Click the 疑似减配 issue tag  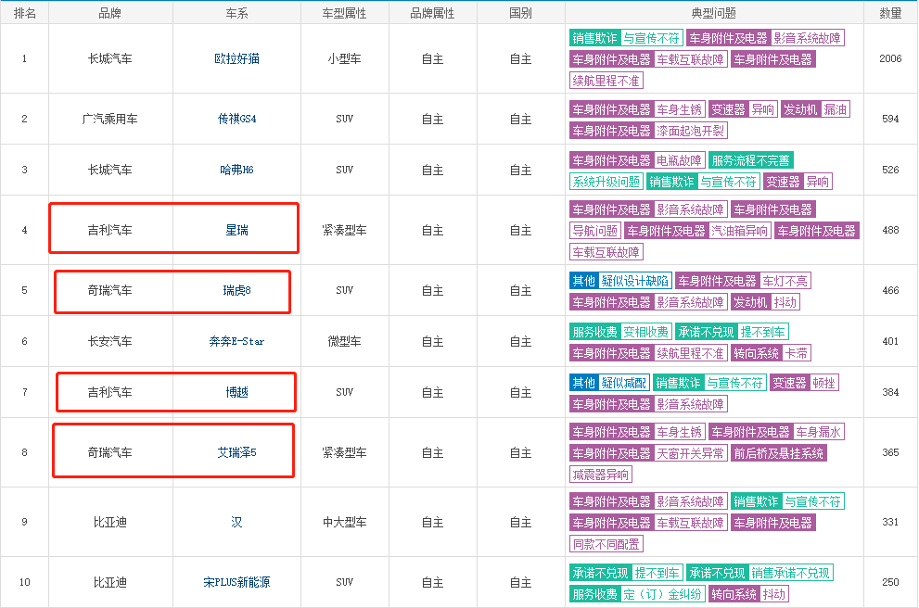coord(623,384)
